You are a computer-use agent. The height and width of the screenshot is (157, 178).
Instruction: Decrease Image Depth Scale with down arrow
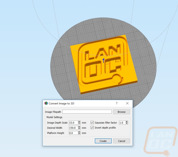click(79, 124)
